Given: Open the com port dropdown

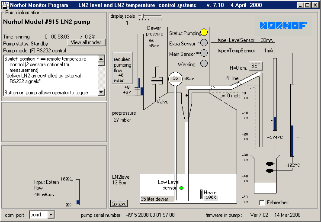Looking at the screenshot, I should tap(51, 215).
